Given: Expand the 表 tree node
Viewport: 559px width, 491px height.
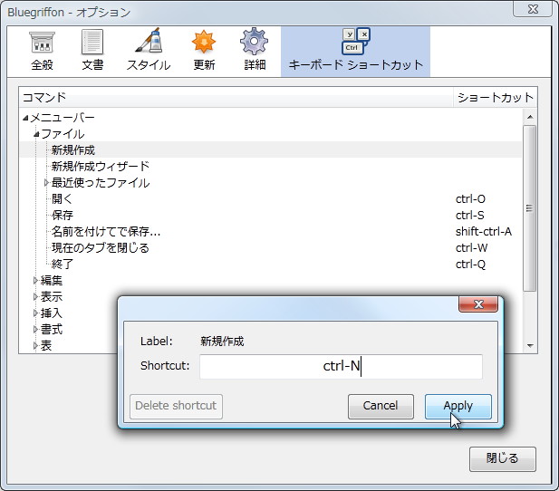Looking at the screenshot, I should coord(35,345).
